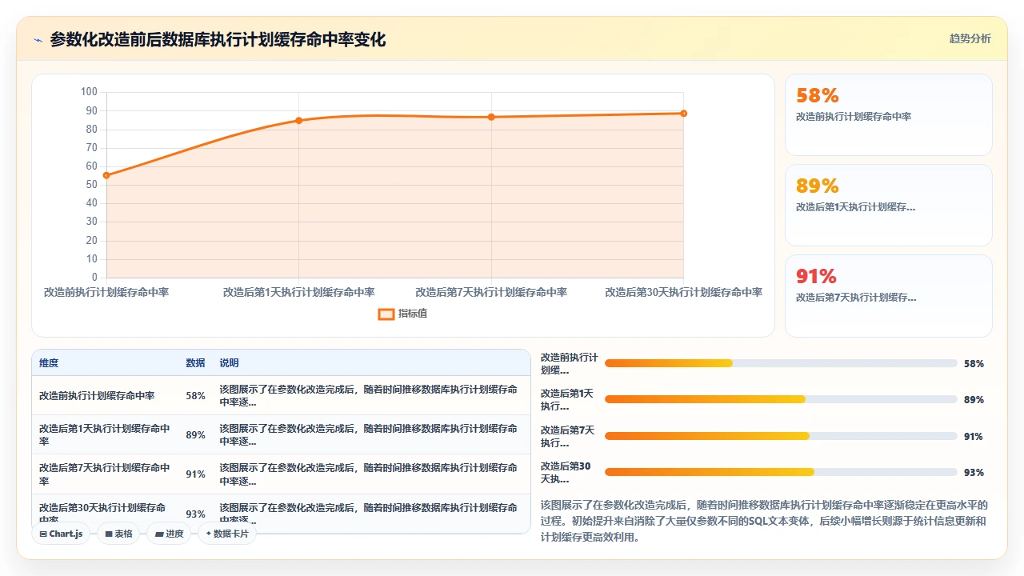Click table cell 89%
Image resolution: width=1024 pixels, height=576 pixels.
pos(195,435)
